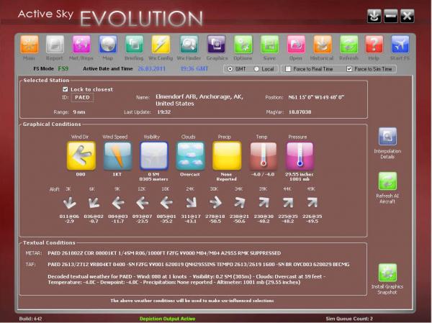Click the station ID field PAED
Viewport: 432px width, 323px height.
[82, 97]
